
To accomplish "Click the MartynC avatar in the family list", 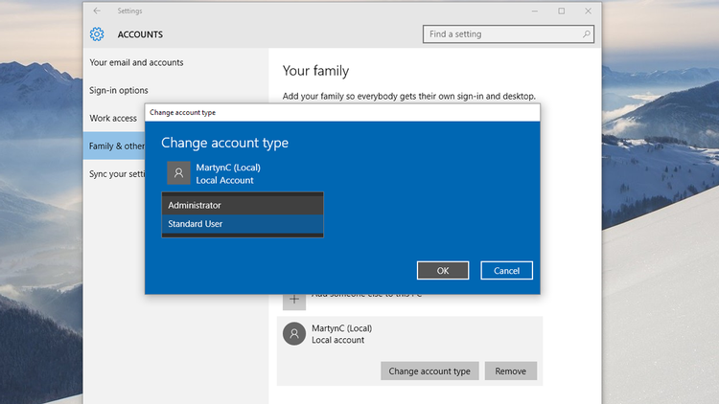I will pos(294,333).
